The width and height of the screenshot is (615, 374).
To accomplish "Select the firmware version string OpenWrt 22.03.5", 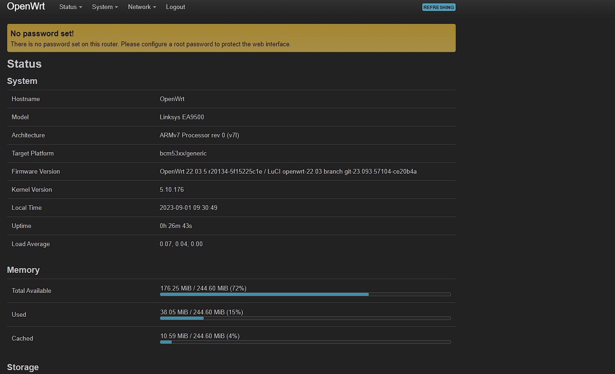I will point(288,172).
